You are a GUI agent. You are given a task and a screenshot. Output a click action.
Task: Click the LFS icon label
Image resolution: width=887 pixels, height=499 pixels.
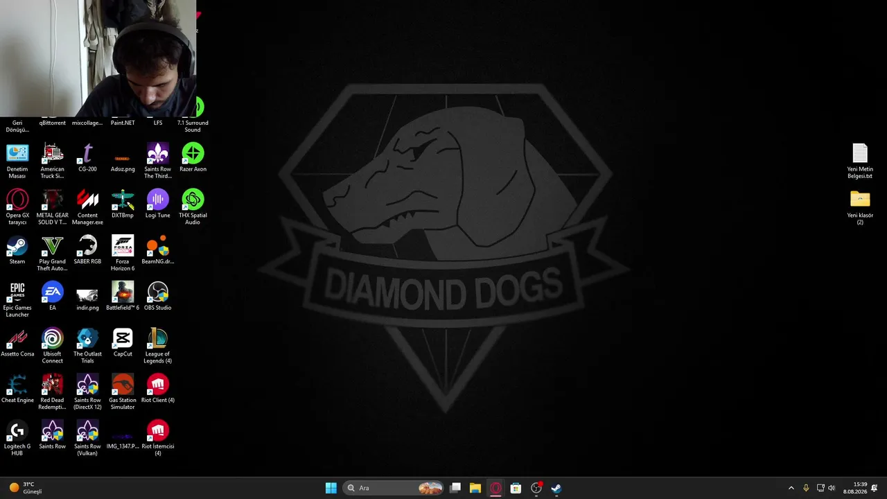tap(158, 123)
